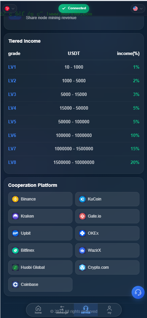Open the customer support headset bubble

(x=138, y=292)
